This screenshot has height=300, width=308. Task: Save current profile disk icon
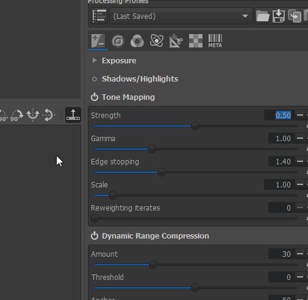click(279, 16)
